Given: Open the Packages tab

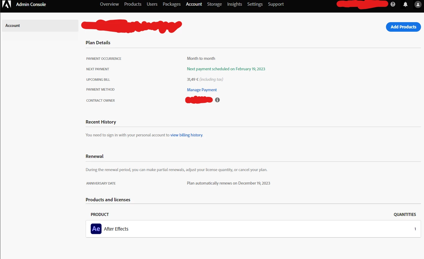Looking at the screenshot, I should point(172,4).
